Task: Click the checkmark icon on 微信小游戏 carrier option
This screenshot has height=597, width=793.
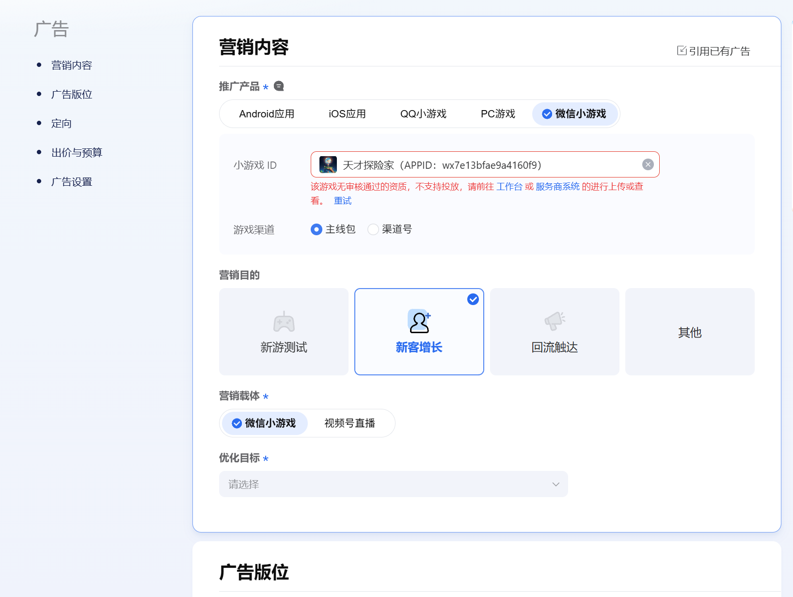Action: (237, 423)
